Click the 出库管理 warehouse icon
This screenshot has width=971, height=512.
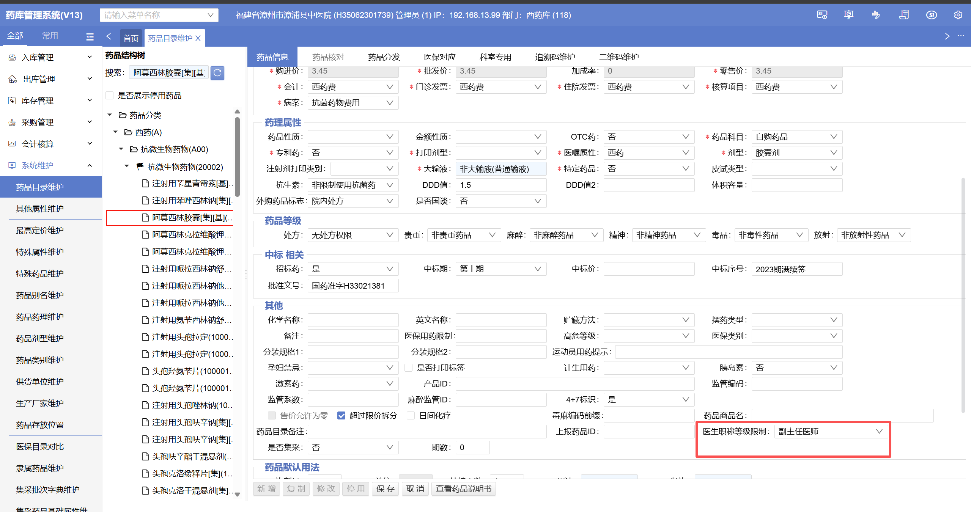click(13, 79)
